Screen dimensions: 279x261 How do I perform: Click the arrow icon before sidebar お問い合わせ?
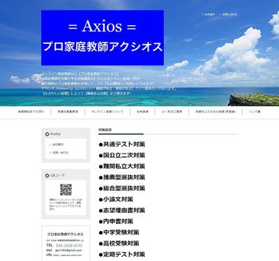50,153
